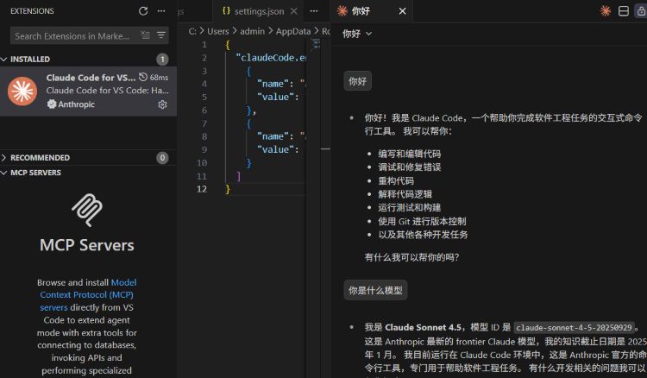
Task: Open Claude Code extension manage gear
Action: [x=162, y=104]
